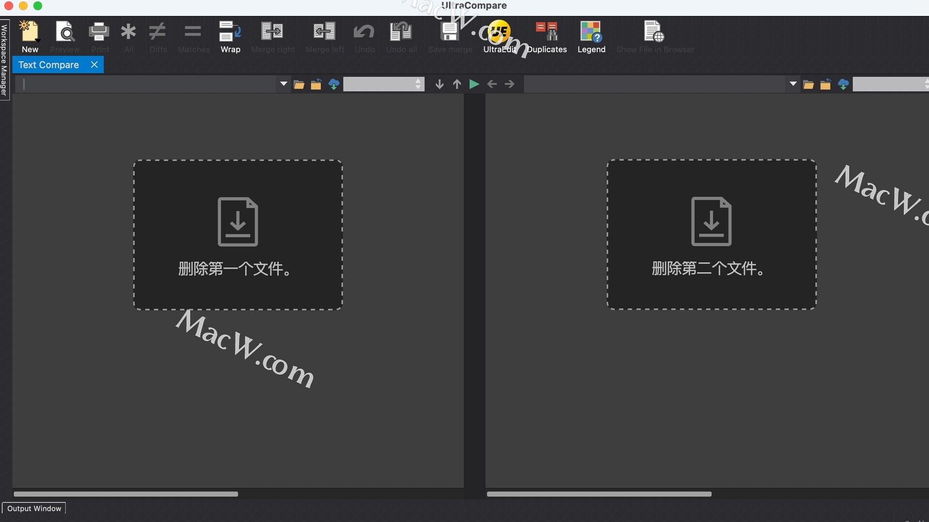The image size is (929, 522).
Task: Reload right pane file folder icon
Action: (x=825, y=85)
